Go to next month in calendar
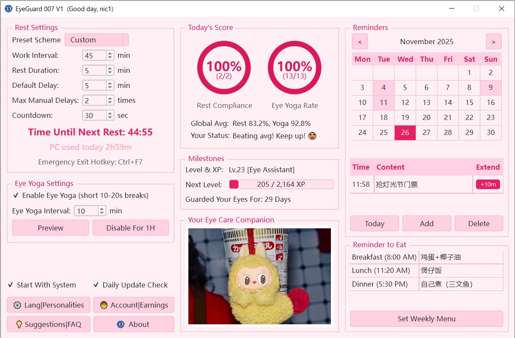This screenshot has height=338, width=515. pyautogui.click(x=493, y=42)
